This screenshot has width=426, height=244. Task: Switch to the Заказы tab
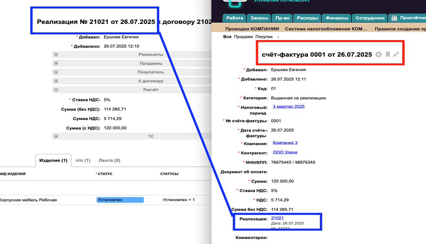tap(259, 18)
